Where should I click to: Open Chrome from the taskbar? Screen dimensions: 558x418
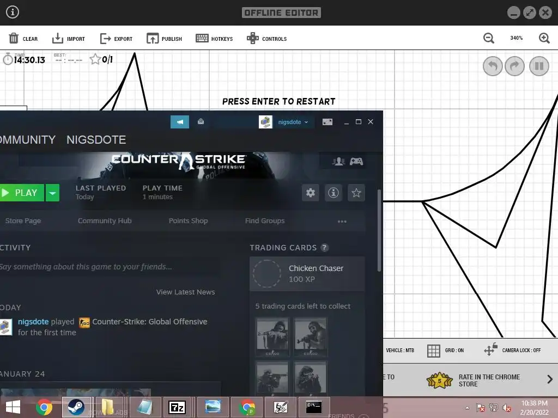click(44, 407)
